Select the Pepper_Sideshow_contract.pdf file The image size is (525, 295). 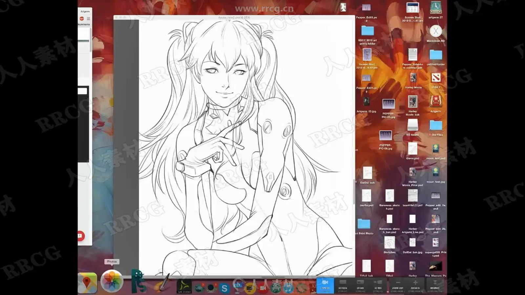coord(412,55)
